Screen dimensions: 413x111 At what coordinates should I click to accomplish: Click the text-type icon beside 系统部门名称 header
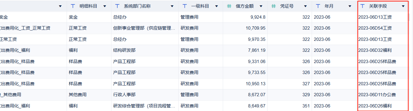click(x=117, y=6)
